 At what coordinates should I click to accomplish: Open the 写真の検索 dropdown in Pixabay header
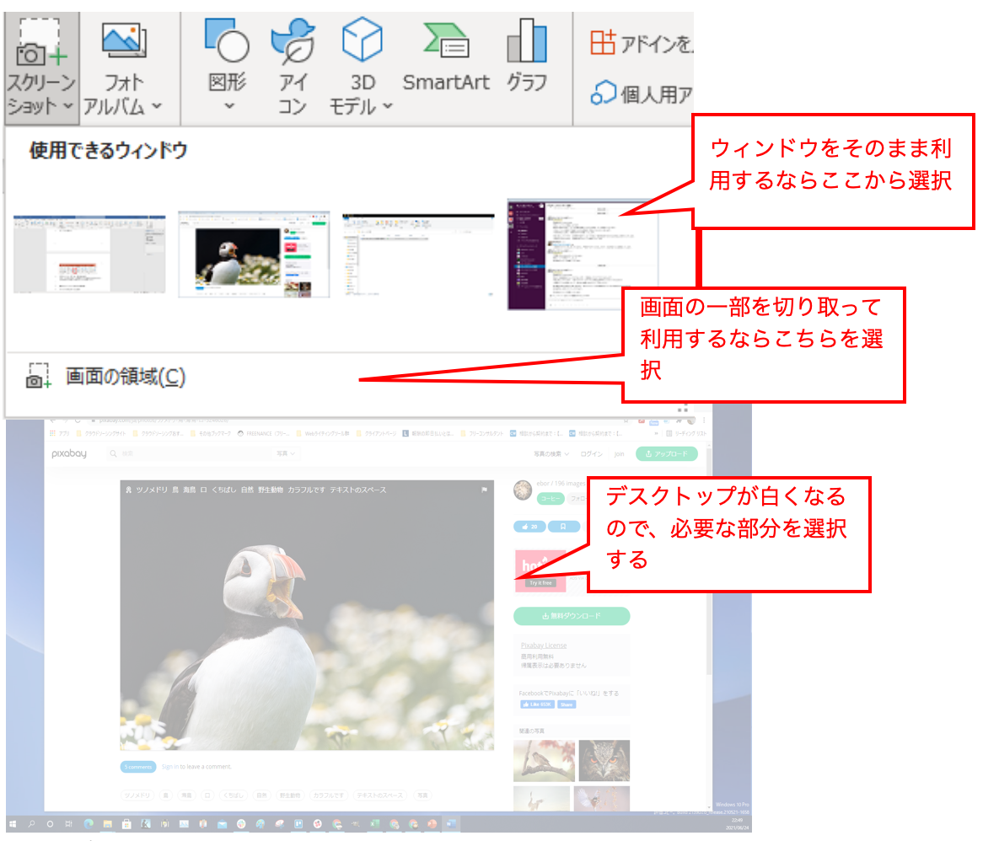pyautogui.click(x=551, y=453)
